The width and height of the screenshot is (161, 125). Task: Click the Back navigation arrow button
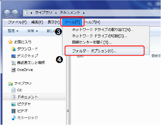point(7,13)
